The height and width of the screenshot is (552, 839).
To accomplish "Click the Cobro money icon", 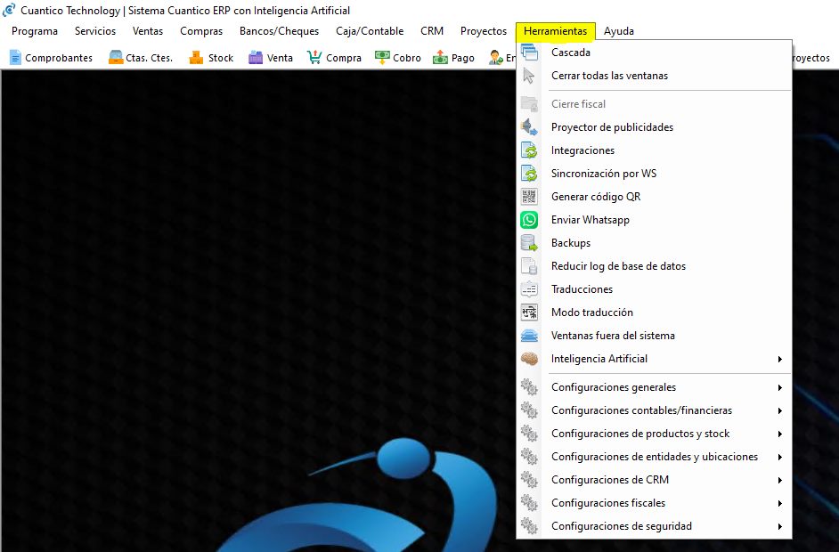I will click(x=382, y=57).
